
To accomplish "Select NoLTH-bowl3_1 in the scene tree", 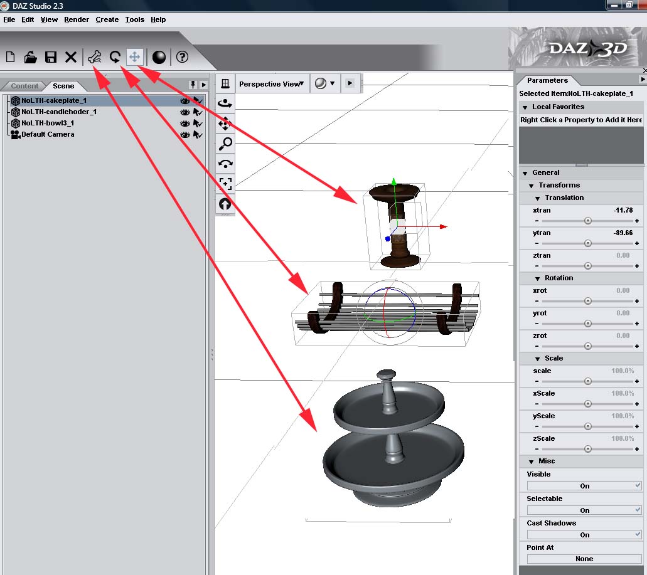I will point(48,124).
